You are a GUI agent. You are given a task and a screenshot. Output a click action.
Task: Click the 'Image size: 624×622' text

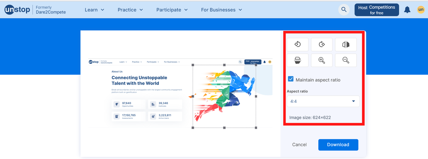(x=310, y=117)
